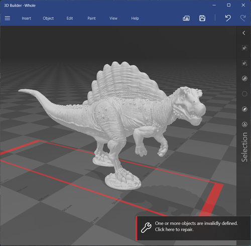Open the View menu
This screenshot has height=246, width=251.
113,18
